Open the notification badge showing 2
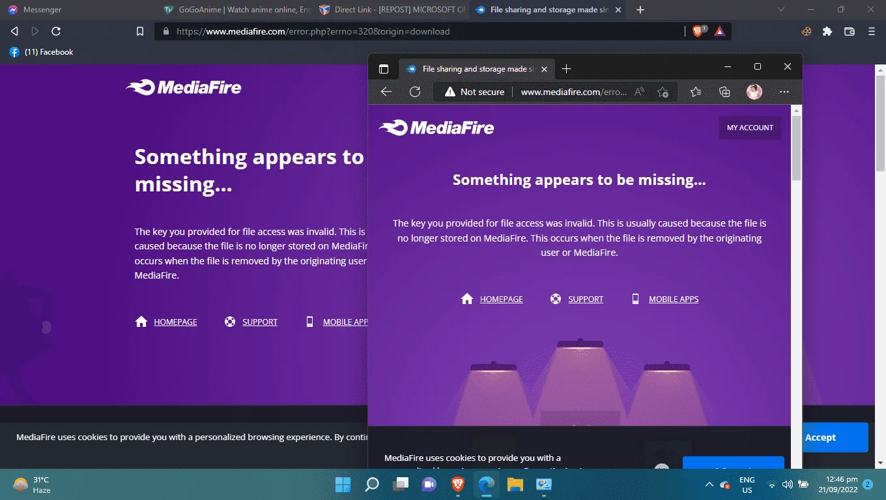The image size is (886, 500). (x=868, y=484)
